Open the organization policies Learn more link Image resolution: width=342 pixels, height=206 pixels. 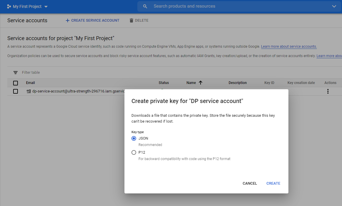pos(329,56)
